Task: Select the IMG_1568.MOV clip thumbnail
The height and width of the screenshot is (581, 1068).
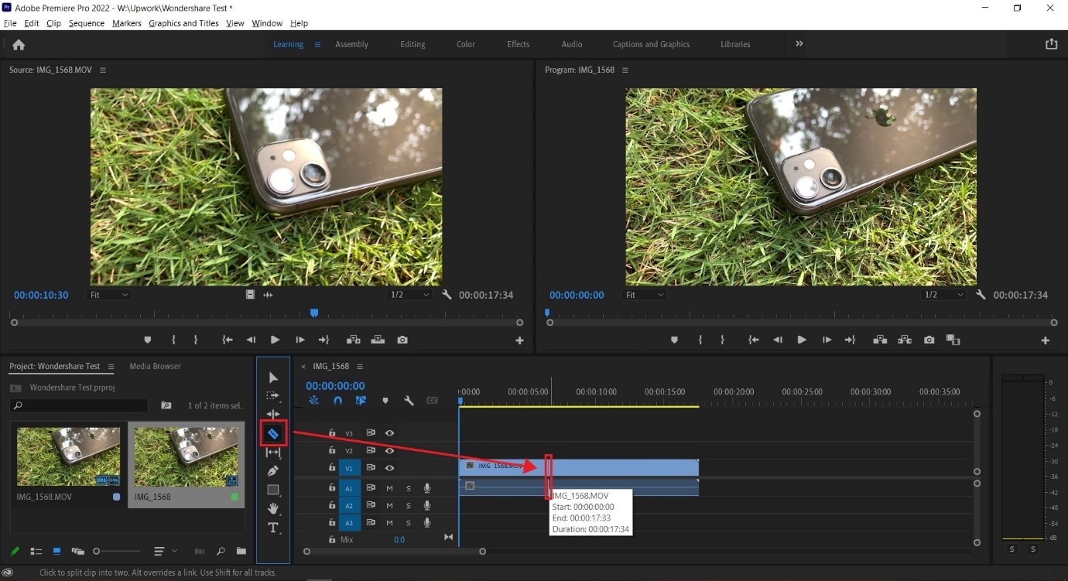Action: coord(68,456)
